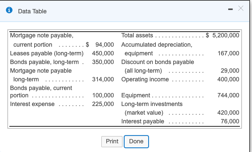Select the 450,000 leases payable value
Image resolution: width=252 pixels, height=152 pixels.
103,53
